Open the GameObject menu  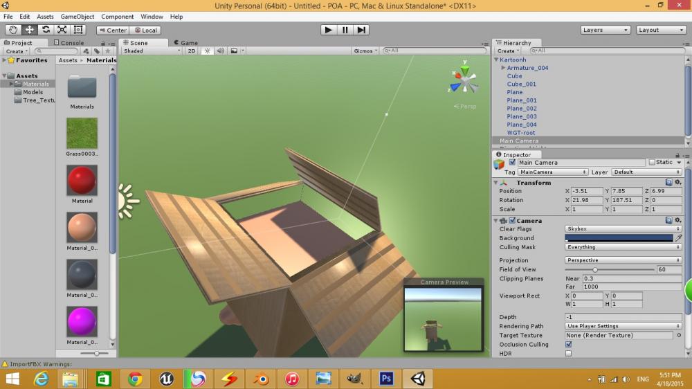(78, 17)
